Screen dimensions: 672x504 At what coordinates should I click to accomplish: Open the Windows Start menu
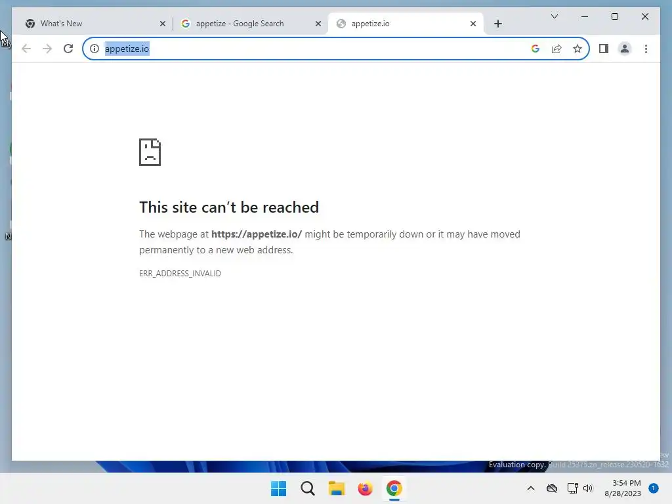(278, 488)
